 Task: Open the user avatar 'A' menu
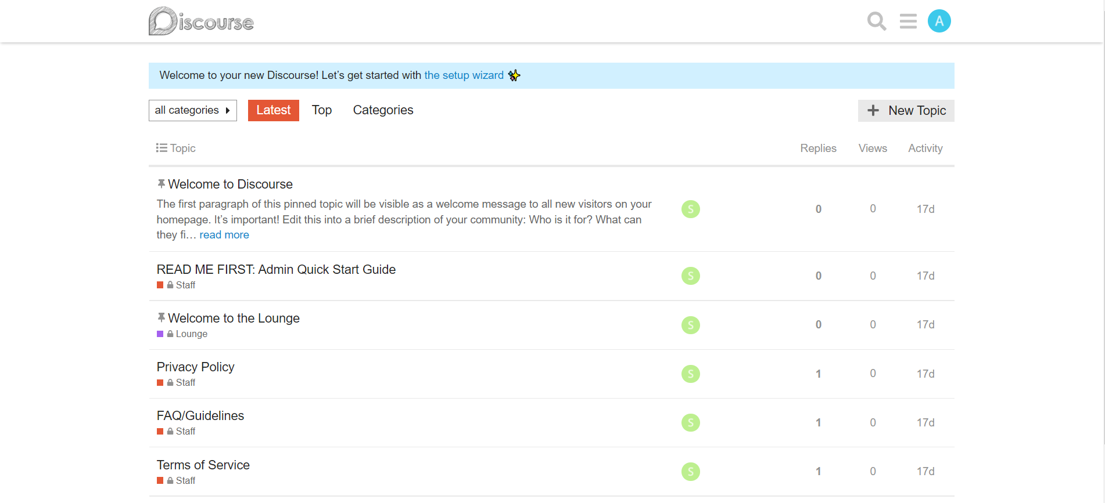(939, 21)
